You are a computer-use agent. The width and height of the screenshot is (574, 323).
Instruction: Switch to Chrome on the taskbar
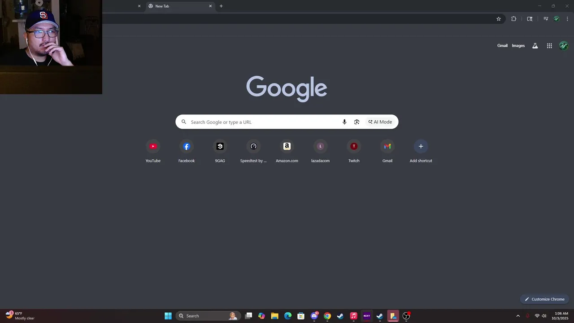click(327, 316)
